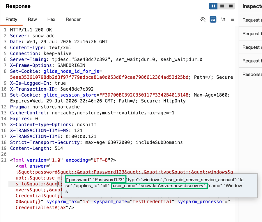Click the Response panel heading

pos(18,6)
